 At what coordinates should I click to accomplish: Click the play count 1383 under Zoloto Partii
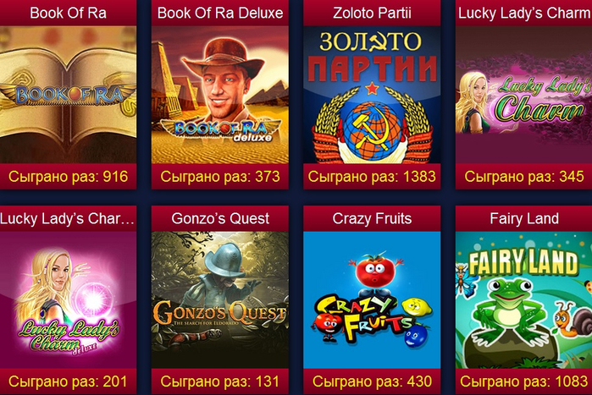[372, 177]
